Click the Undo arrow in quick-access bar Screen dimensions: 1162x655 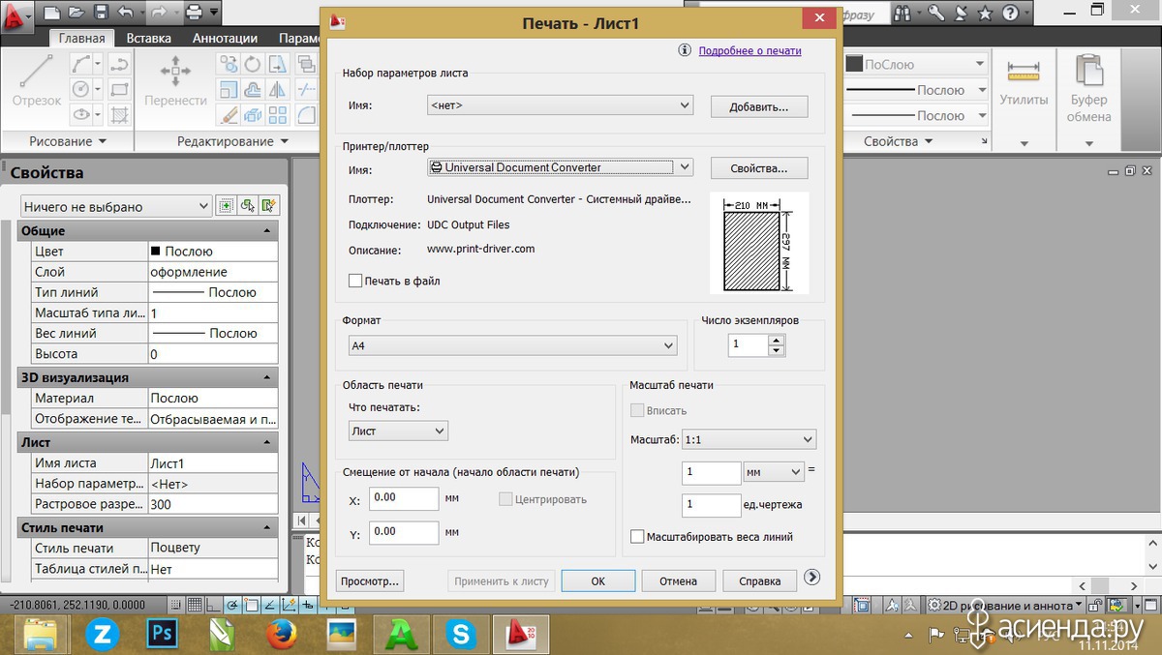click(x=126, y=14)
